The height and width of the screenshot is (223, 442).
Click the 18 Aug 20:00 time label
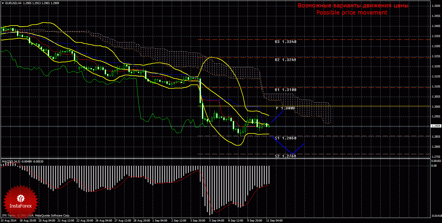pos(28,221)
